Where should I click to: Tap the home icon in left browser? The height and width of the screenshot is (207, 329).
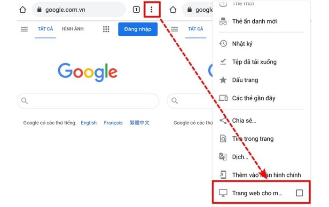pyautogui.click(x=23, y=9)
